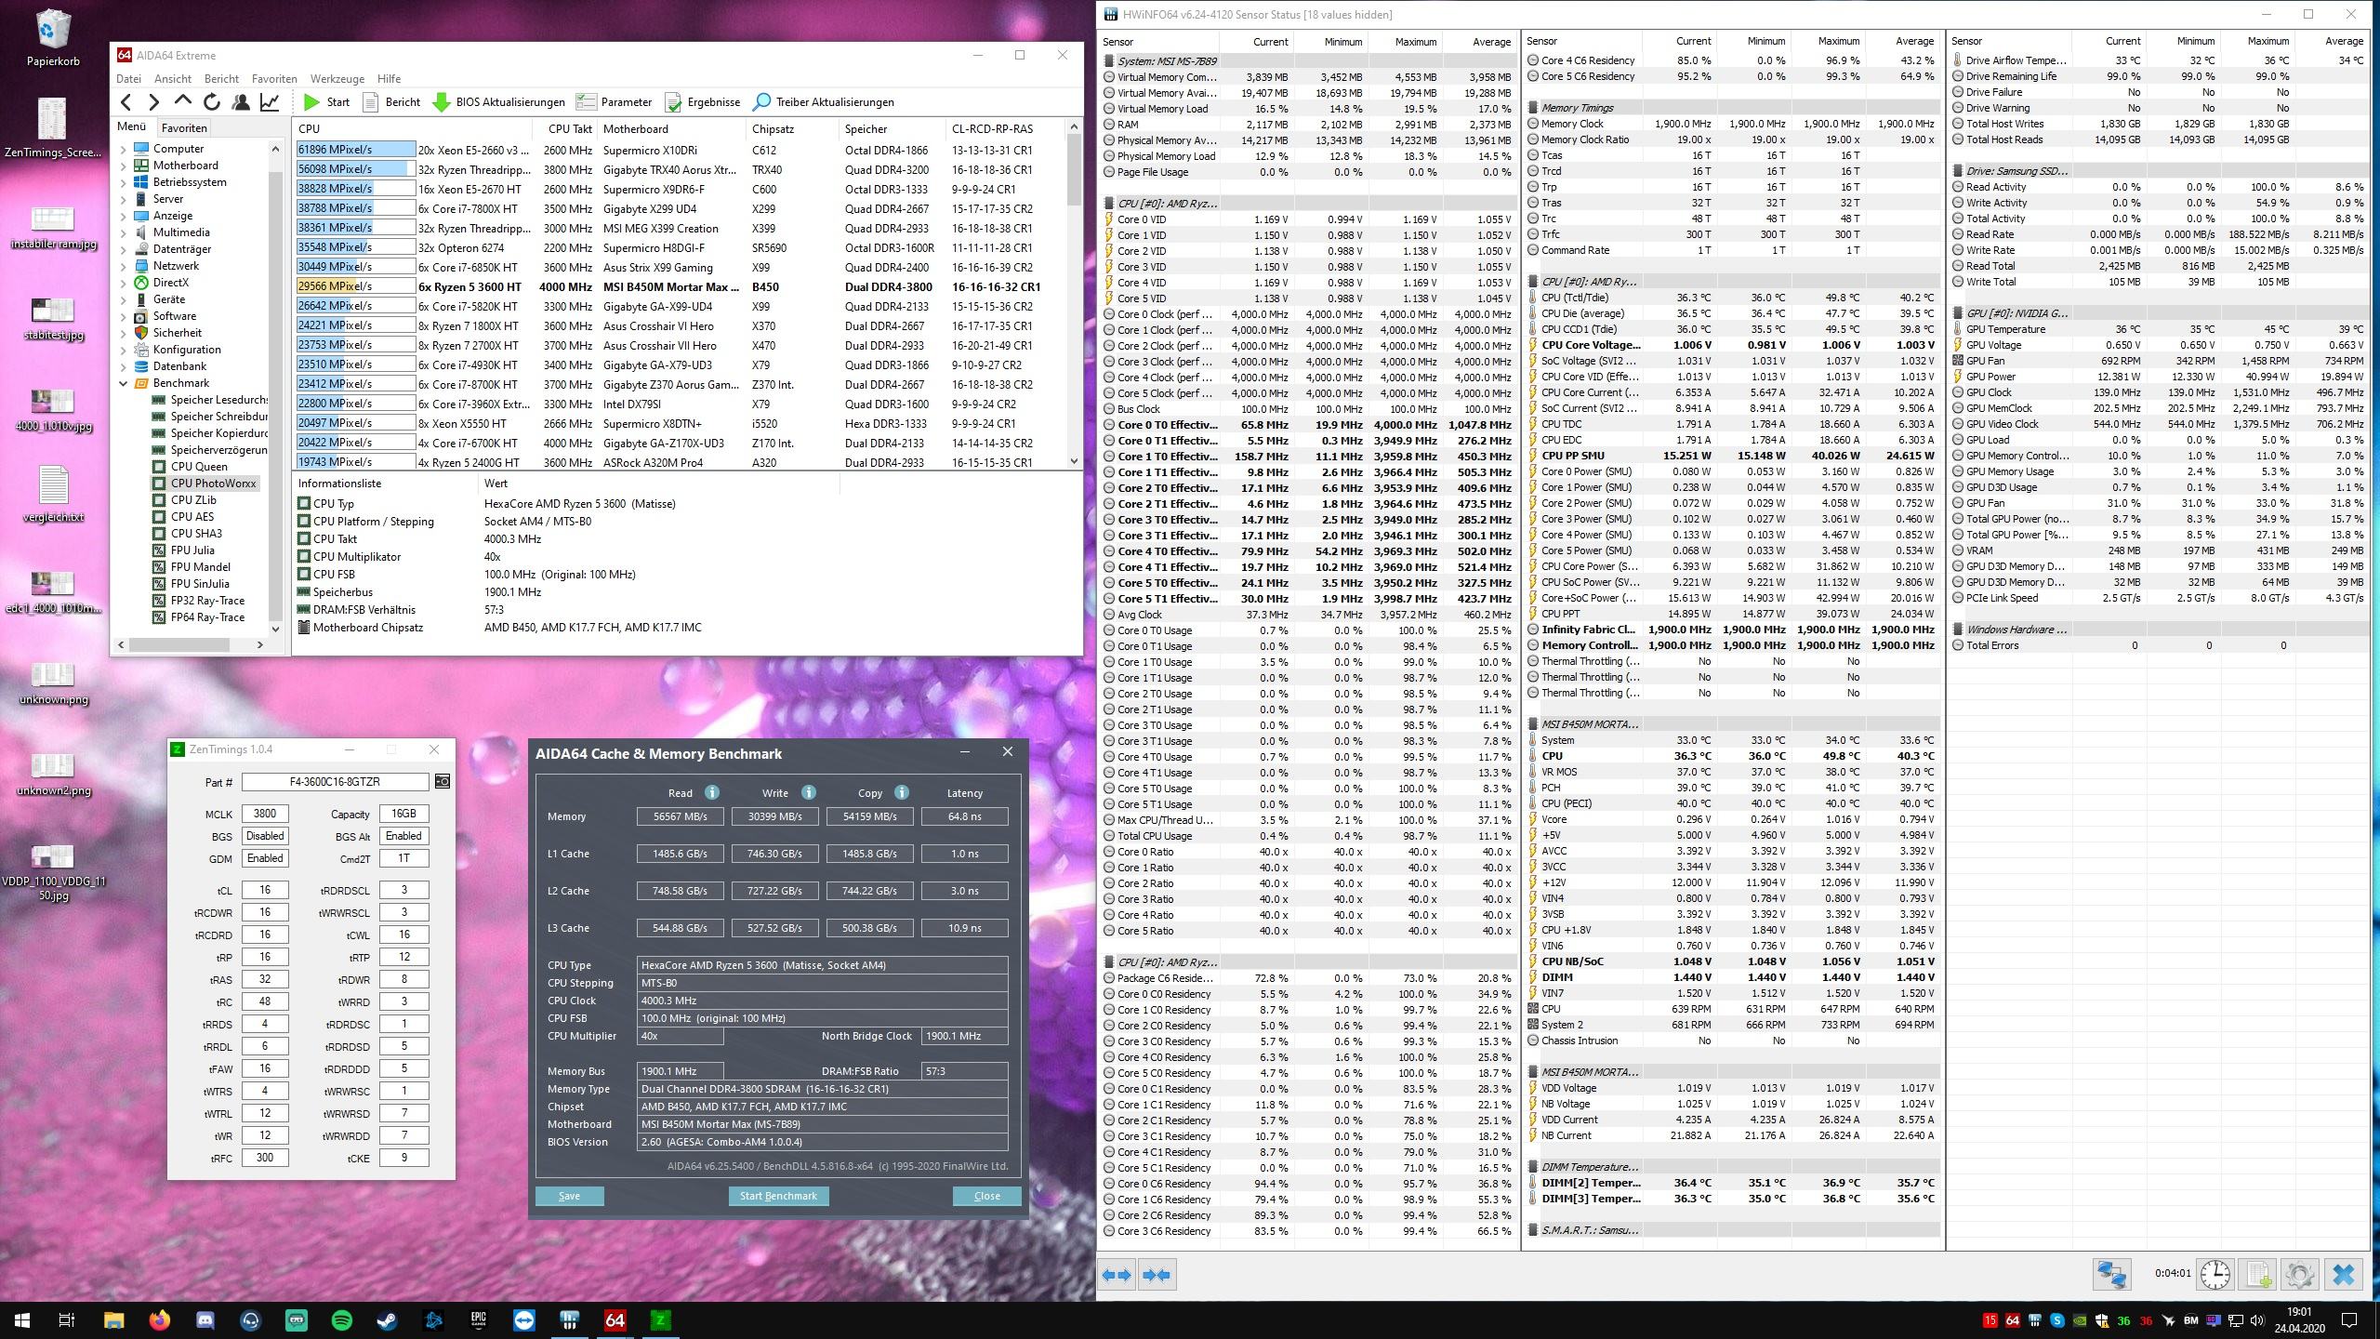Collapse the Benchmark tree node

tap(124, 383)
